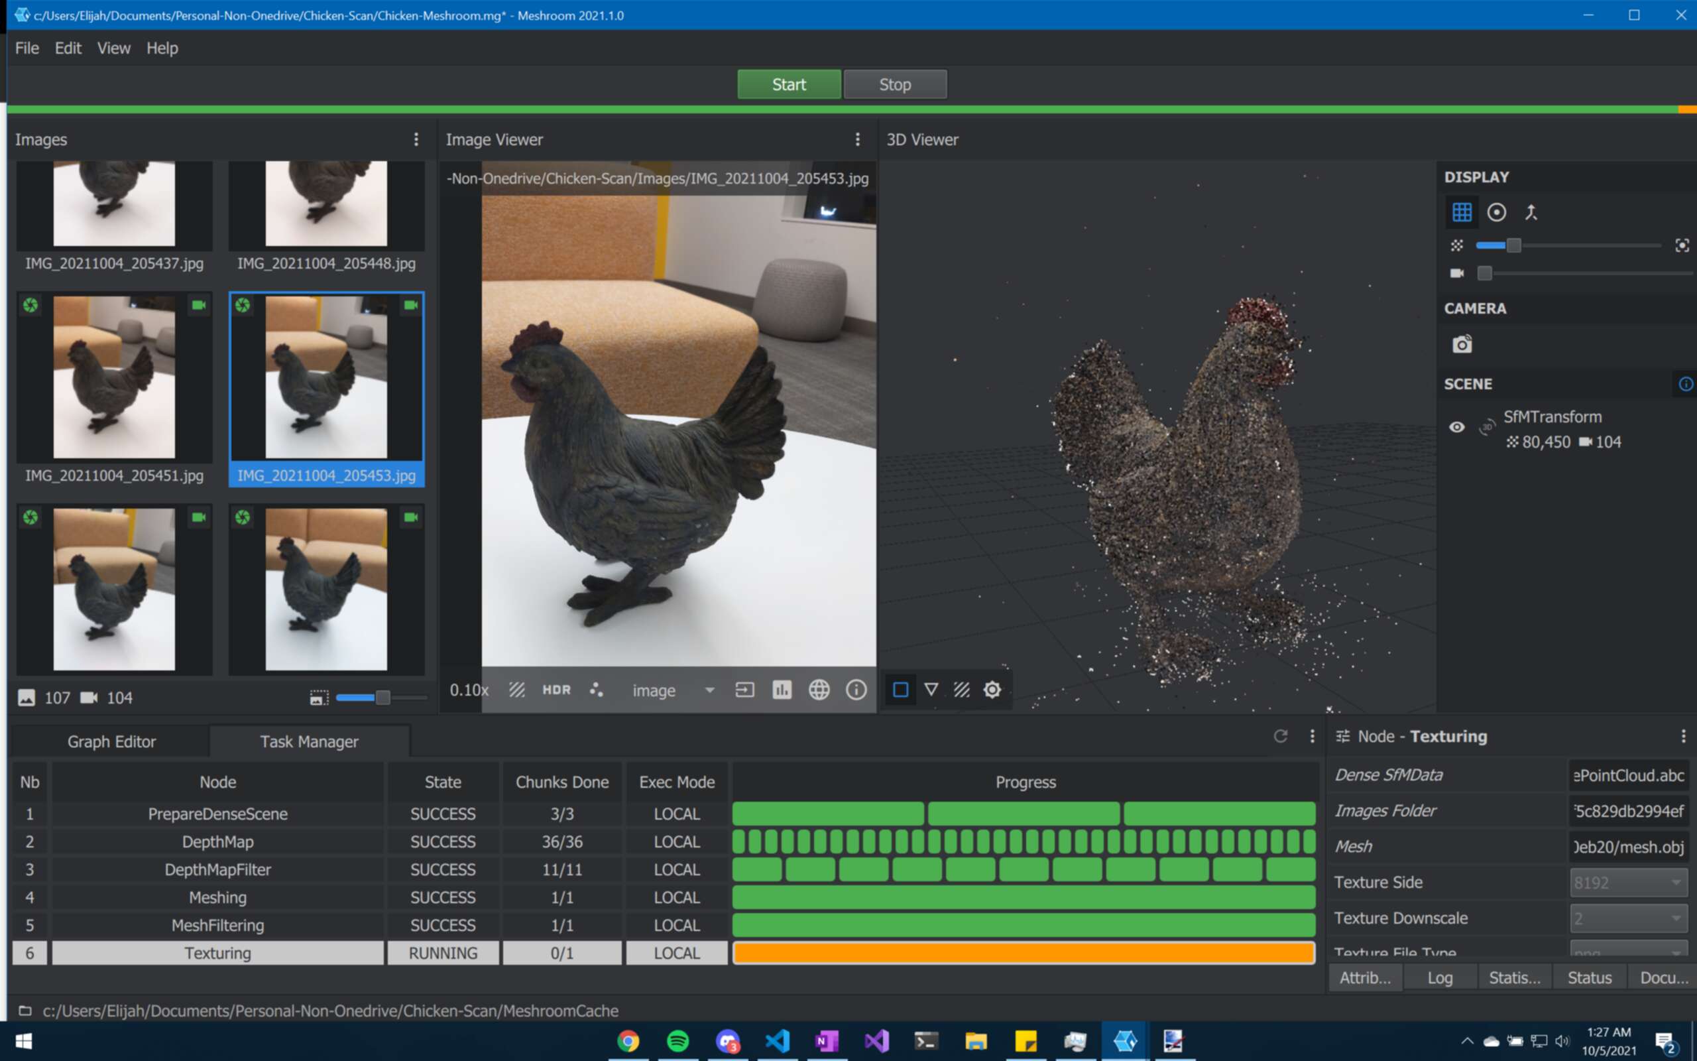
Task: Click the fit-points-to-view icon beside point size slider
Action: point(1682,245)
